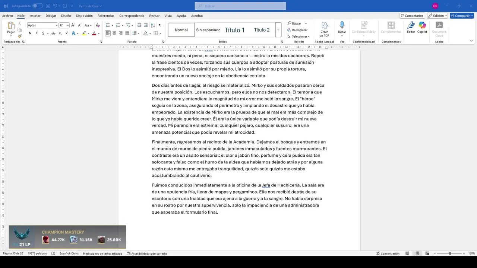477x268 pixels.
Task: Open the Edición mode dropdown
Action: [x=437, y=16]
